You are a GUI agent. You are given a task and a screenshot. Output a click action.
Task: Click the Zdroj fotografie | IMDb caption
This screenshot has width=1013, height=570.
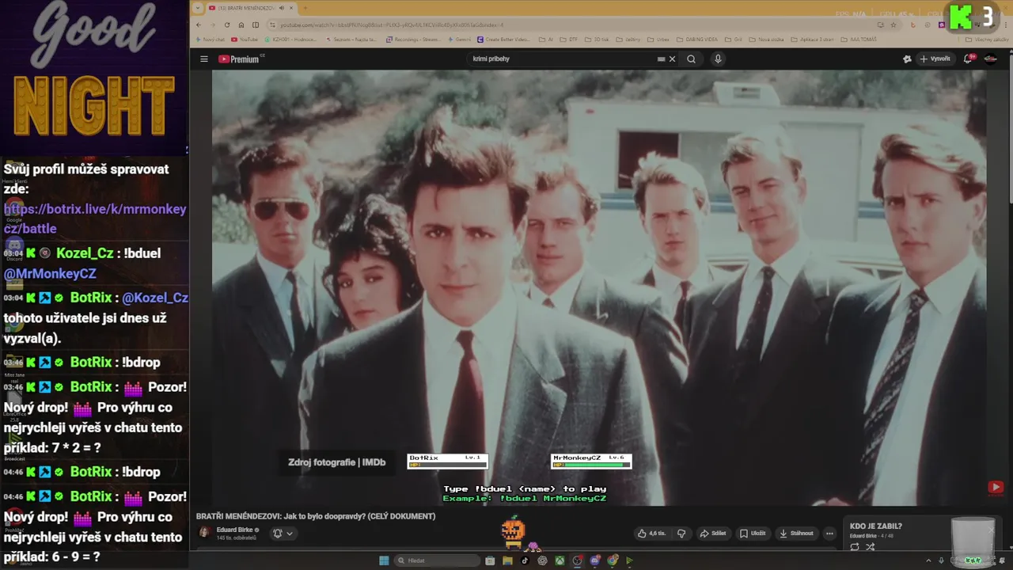point(336,462)
